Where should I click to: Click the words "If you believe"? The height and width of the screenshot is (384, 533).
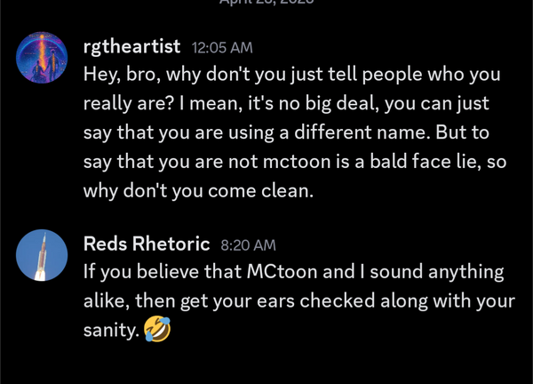131,272
